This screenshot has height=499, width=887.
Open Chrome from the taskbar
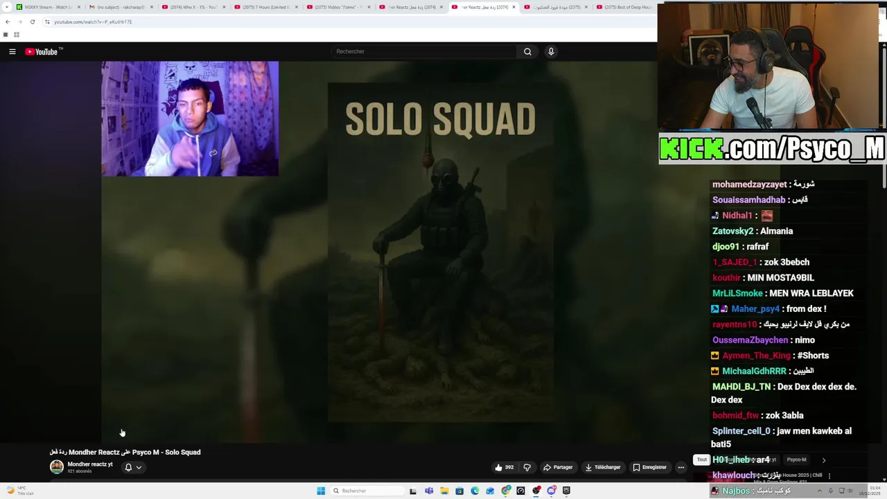click(506, 491)
